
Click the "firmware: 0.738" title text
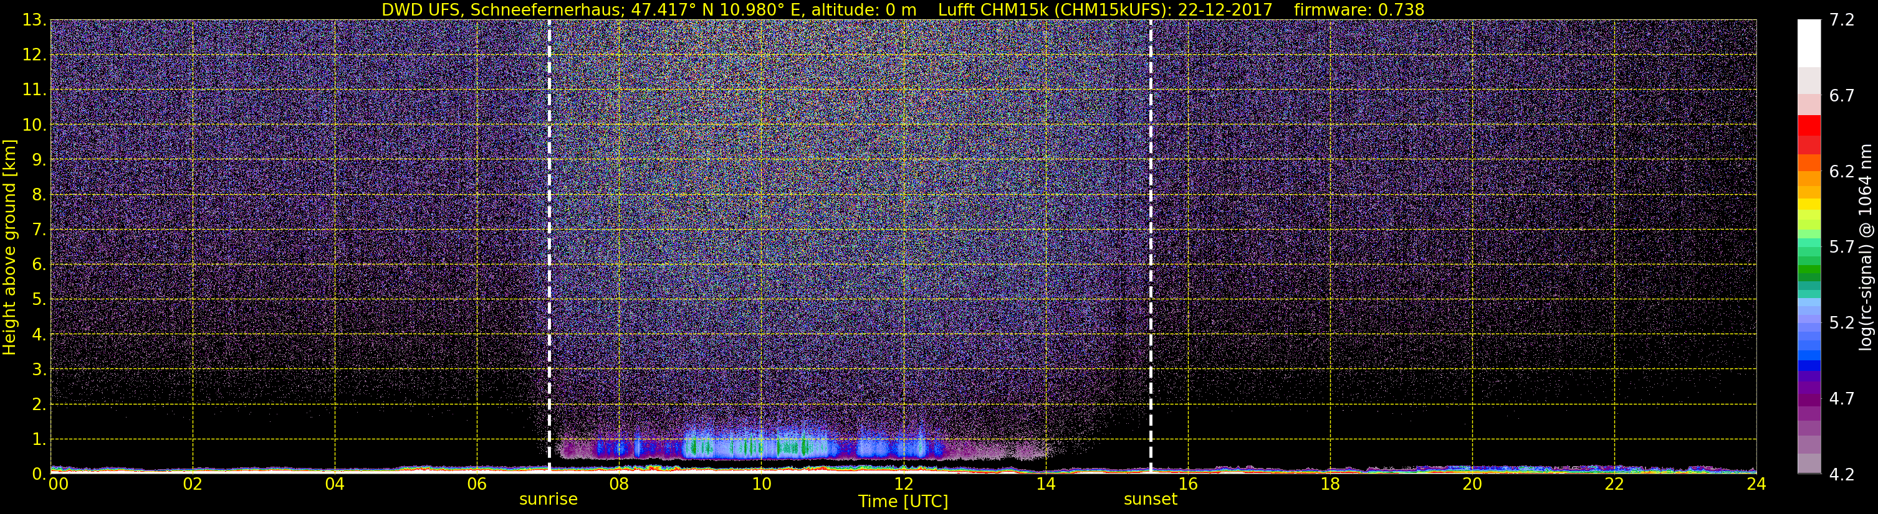(1359, 9)
